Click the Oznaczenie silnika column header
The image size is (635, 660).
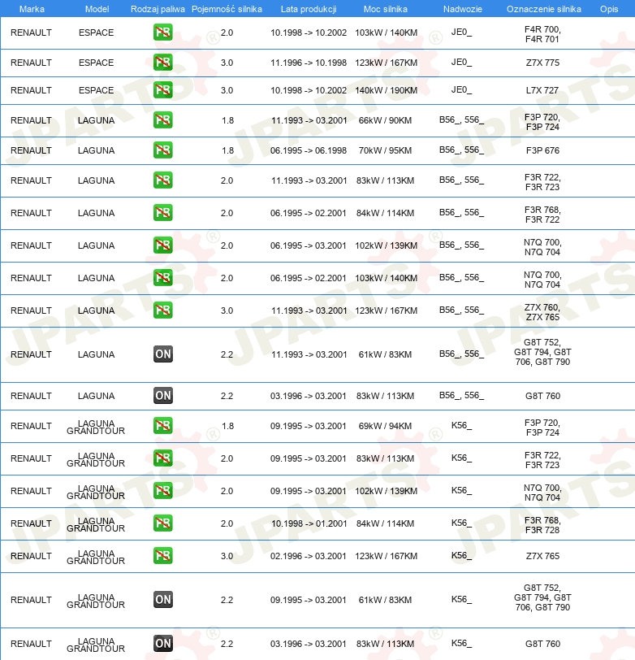544,9
